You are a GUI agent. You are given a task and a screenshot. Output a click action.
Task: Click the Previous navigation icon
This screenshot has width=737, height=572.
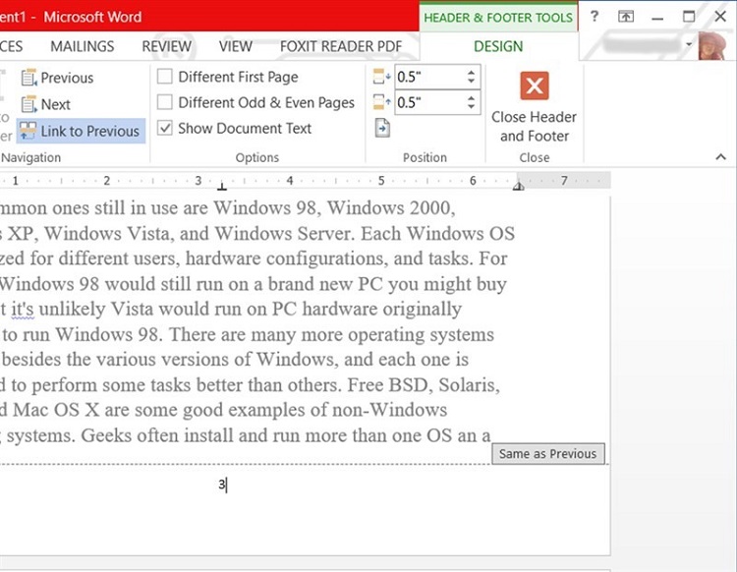(28, 78)
